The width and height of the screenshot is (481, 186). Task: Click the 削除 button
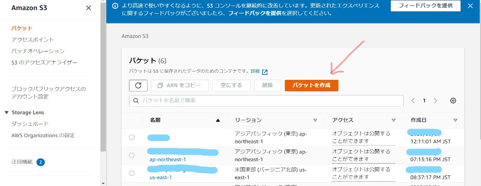tap(267, 85)
